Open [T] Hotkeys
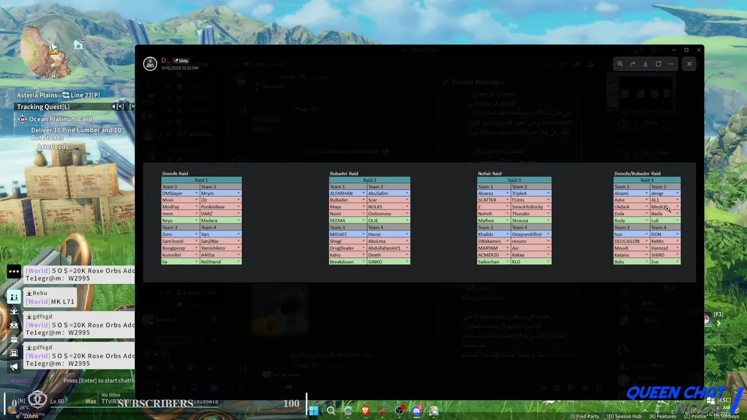This screenshot has height=420, width=747. (x=725, y=416)
